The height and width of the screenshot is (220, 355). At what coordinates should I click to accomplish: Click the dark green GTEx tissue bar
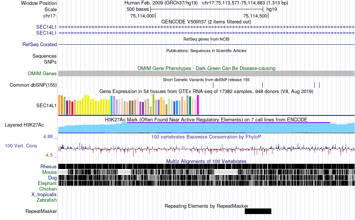coord(190,106)
